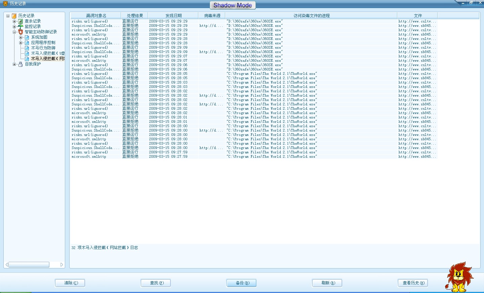Sort by the 访问染毒文件的进程 column header
This screenshot has width=484, height=293.
[311, 16]
